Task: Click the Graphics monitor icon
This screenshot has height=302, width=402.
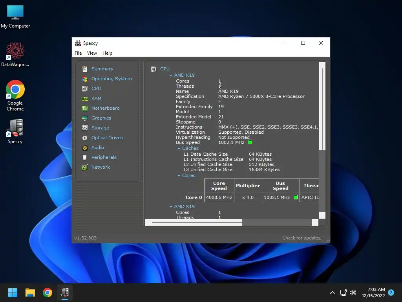Action: pos(85,118)
